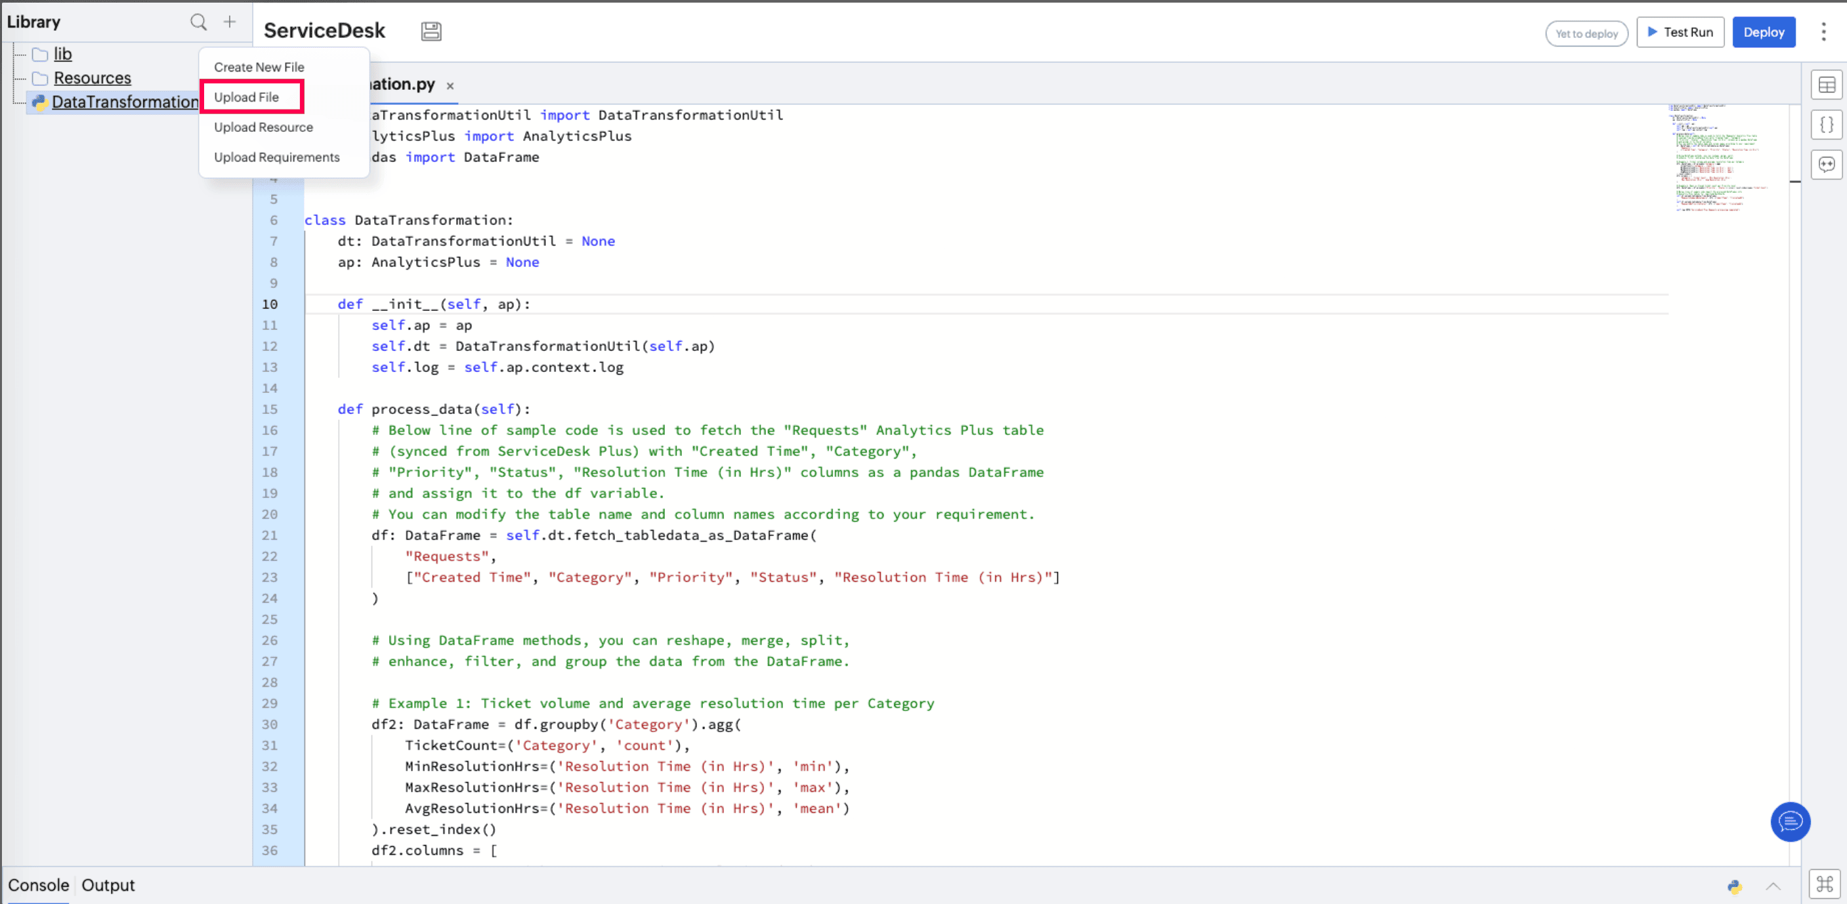Click the plus icon to add library item
The height and width of the screenshot is (904, 1847).
(230, 22)
